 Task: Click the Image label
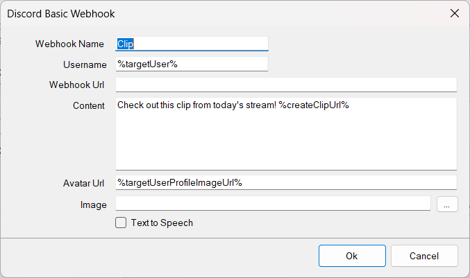coord(93,205)
